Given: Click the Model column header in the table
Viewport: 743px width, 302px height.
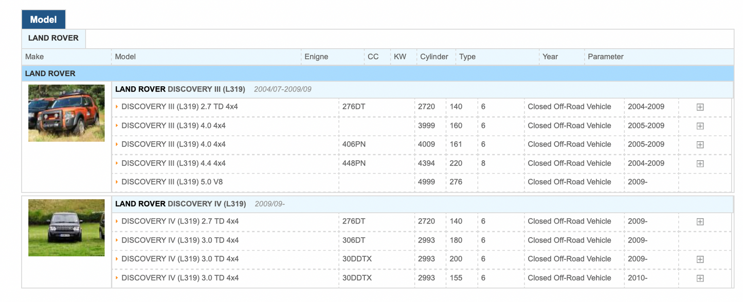Looking at the screenshot, I should tap(125, 56).
